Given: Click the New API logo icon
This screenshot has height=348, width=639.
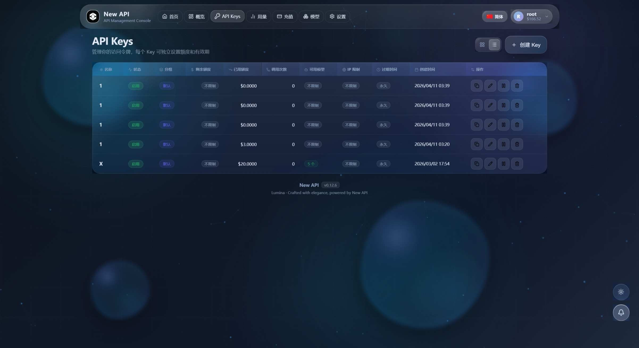Looking at the screenshot, I should (x=93, y=16).
